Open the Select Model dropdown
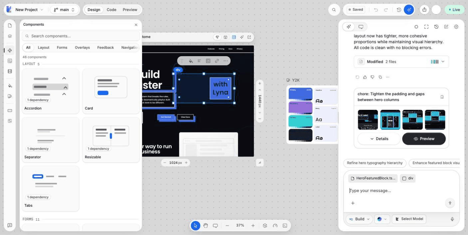Screen dimensions: 468x235 pos(409,219)
